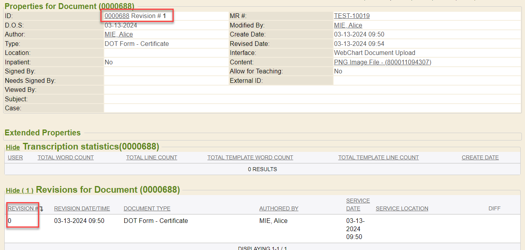
Task: Sort revisions by AUTHORED BY
Action: click(279, 209)
